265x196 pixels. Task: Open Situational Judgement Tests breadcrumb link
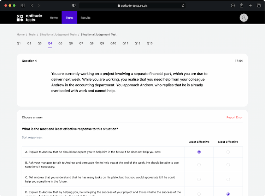pyautogui.click(x=58, y=35)
